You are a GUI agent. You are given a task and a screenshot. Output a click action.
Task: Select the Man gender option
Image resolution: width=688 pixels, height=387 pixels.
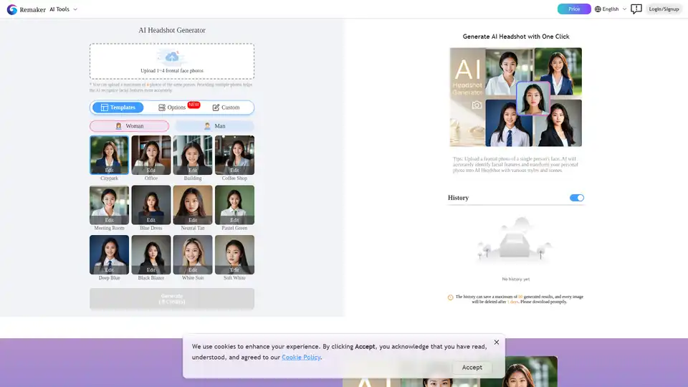(x=214, y=126)
